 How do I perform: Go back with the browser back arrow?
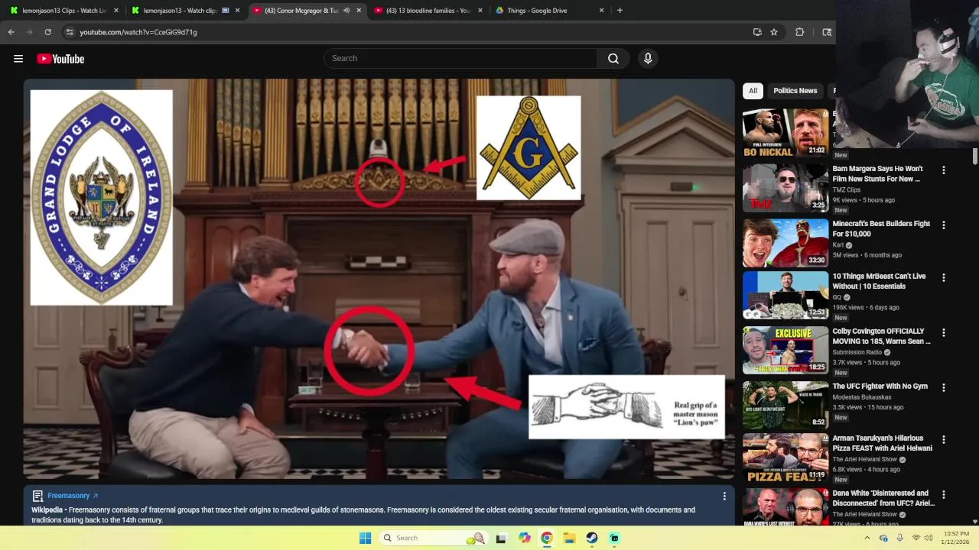point(11,32)
